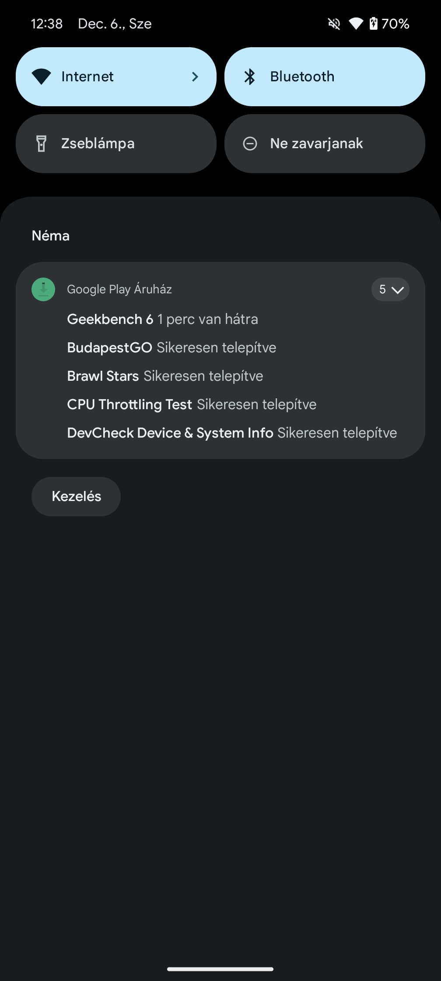Open the Geekbench 6 download notification
Viewport: 441px width, 981px height.
click(x=162, y=319)
